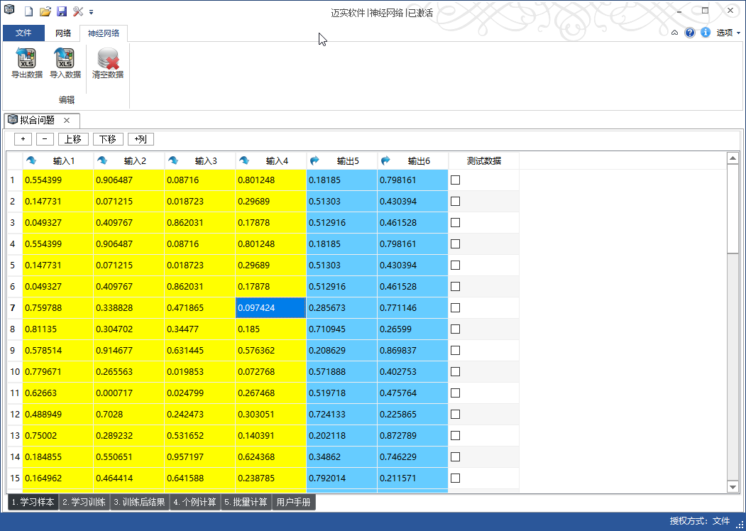Collapse the ribbon with the up chevron
This screenshot has width=746, height=531.
tap(674, 33)
